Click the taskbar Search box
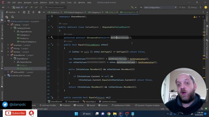 (87, 114)
